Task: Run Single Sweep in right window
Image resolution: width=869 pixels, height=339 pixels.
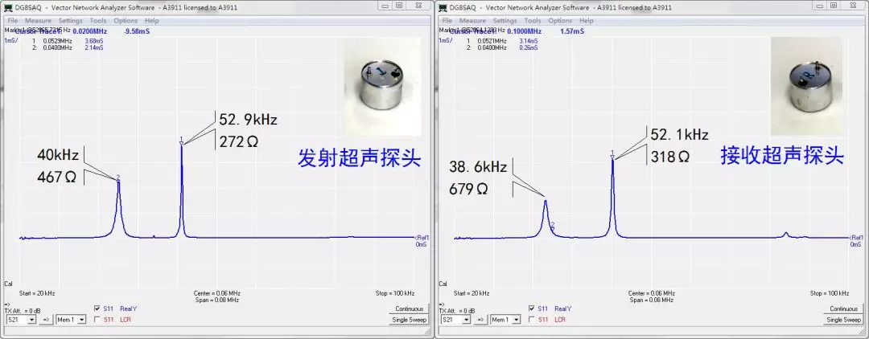Action: pos(843,320)
